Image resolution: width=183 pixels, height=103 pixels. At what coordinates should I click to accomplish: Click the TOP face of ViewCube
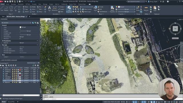[x=175, y=29]
